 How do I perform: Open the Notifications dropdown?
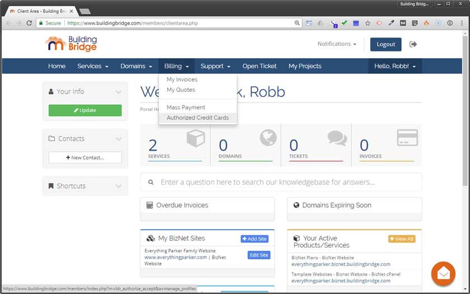point(337,44)
